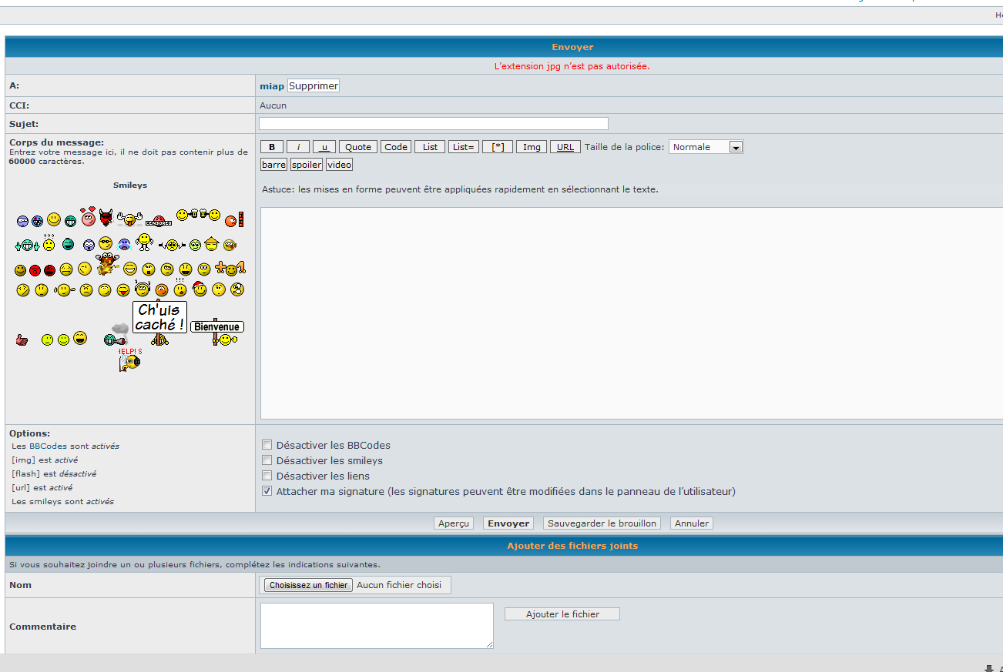The height and width of the screenshot is (672, 1003).
Task: Toggle bold formatting with B button
Action: [x=271, y=147]
